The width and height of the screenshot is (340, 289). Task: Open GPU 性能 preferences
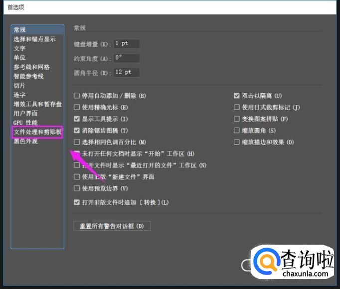[x=25, y=123]
